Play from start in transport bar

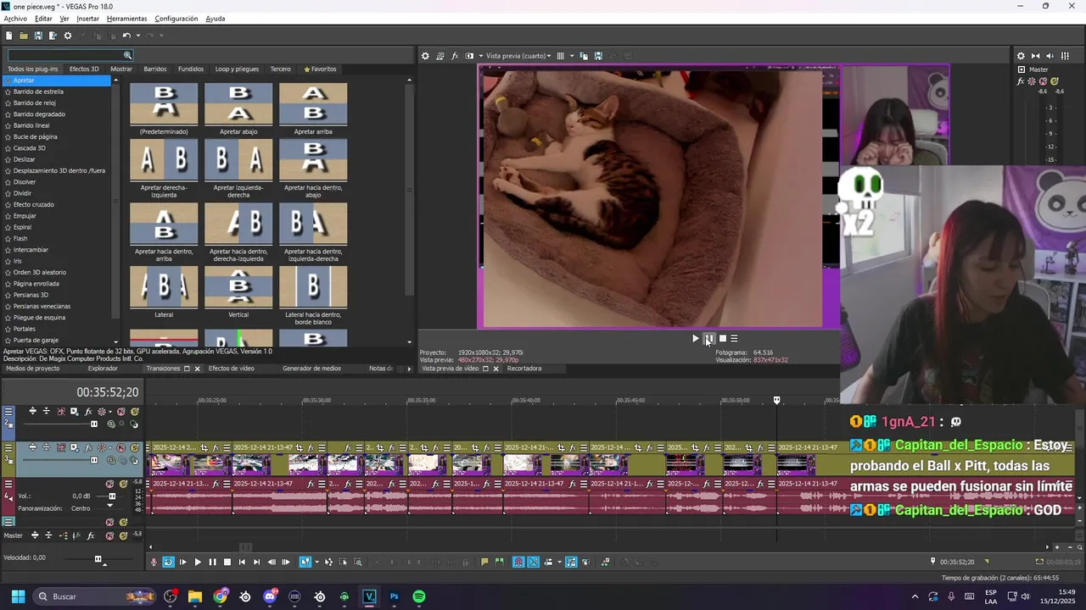click(x=182, y=562)
